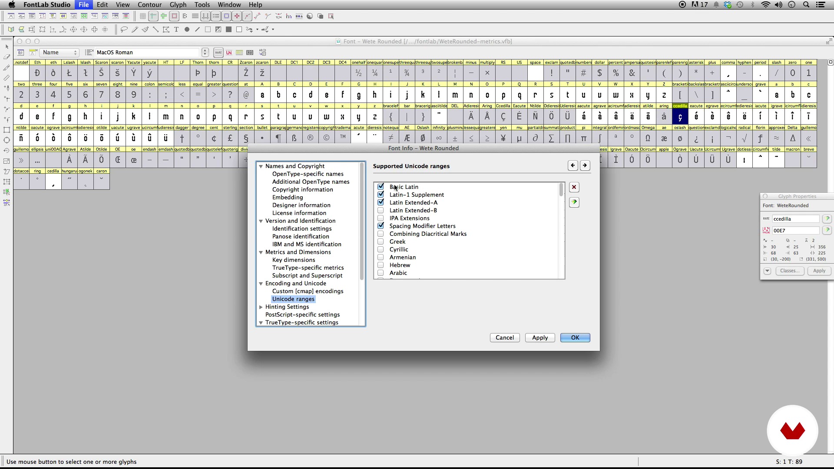Click the 123 index caption icon

point(250,53)
